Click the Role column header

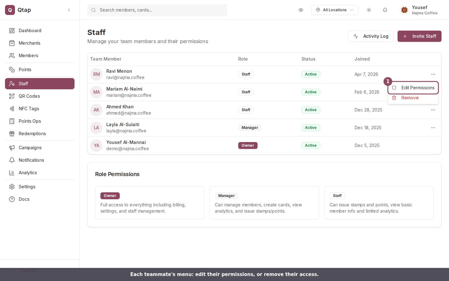point(243,59)
